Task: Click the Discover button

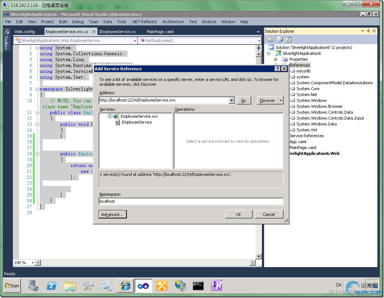Action: coord(267,100)
